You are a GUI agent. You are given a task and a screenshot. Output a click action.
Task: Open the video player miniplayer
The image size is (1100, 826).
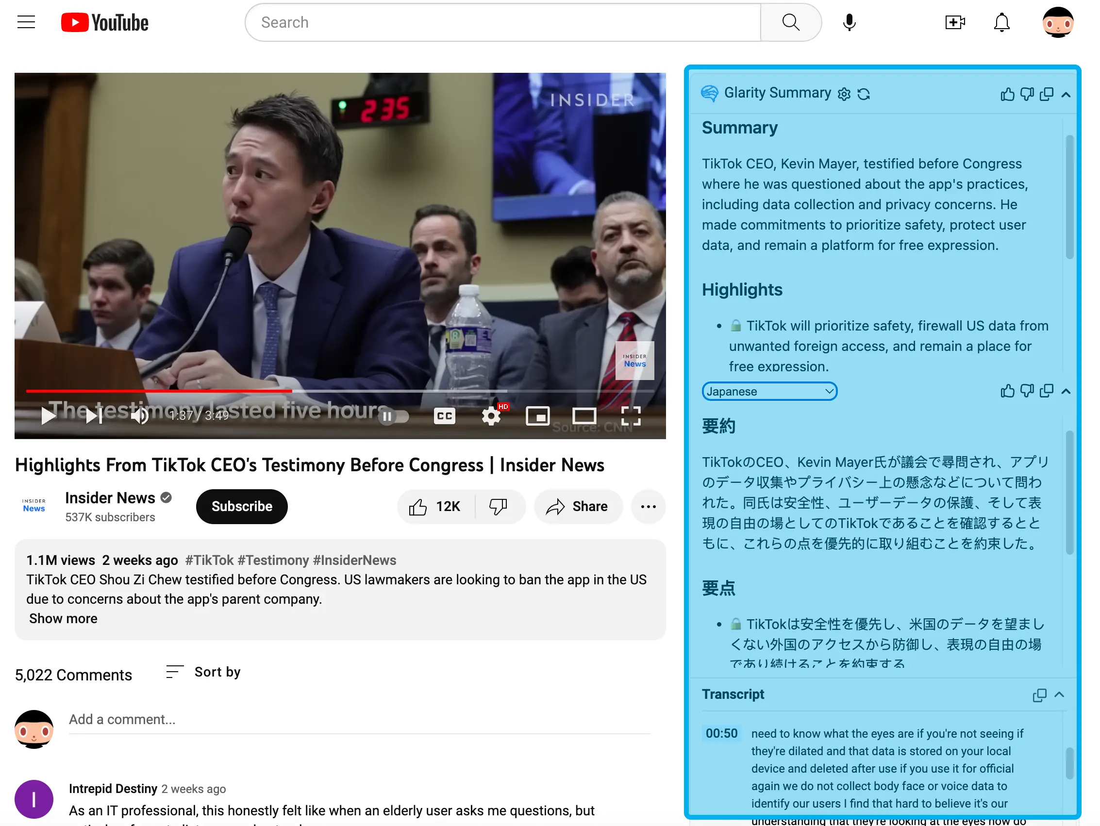[x=538, y=416]
